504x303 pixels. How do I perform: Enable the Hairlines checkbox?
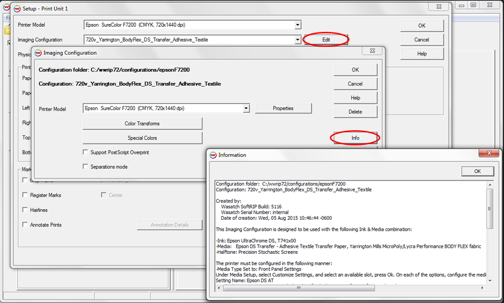pyautogui.click(x=25, y=210)
